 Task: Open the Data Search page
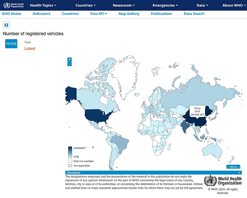point(194,14)
